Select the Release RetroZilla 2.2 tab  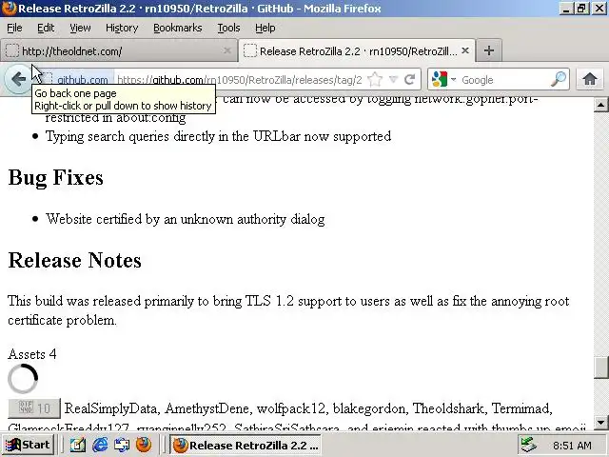357,50
